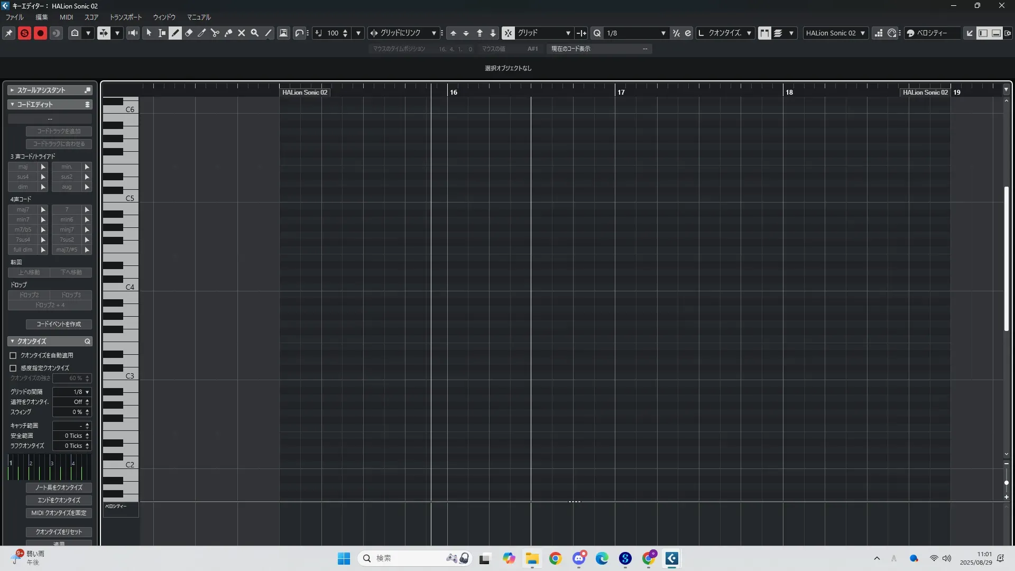
Task: Open the quantize preset 1/8 dropdown
Action: pyautogui.click(x=663, y=33)
